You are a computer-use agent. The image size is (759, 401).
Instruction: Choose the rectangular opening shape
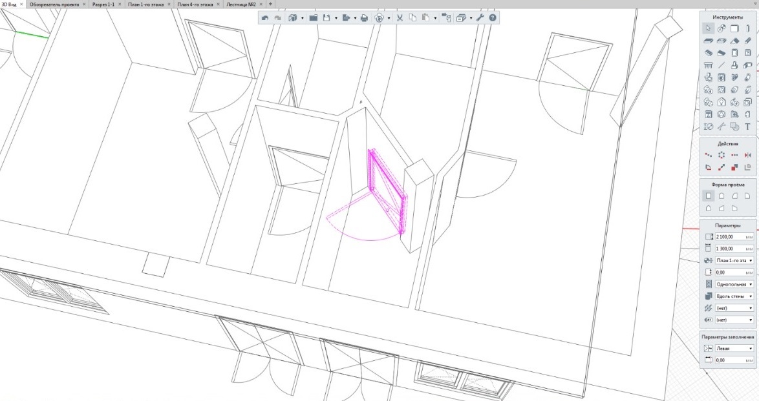tap(709, 196)
